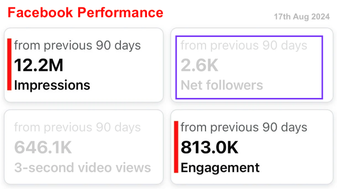
Task: Click the Engagement label text
Action: pyautogui.click(x=220, y=168)
